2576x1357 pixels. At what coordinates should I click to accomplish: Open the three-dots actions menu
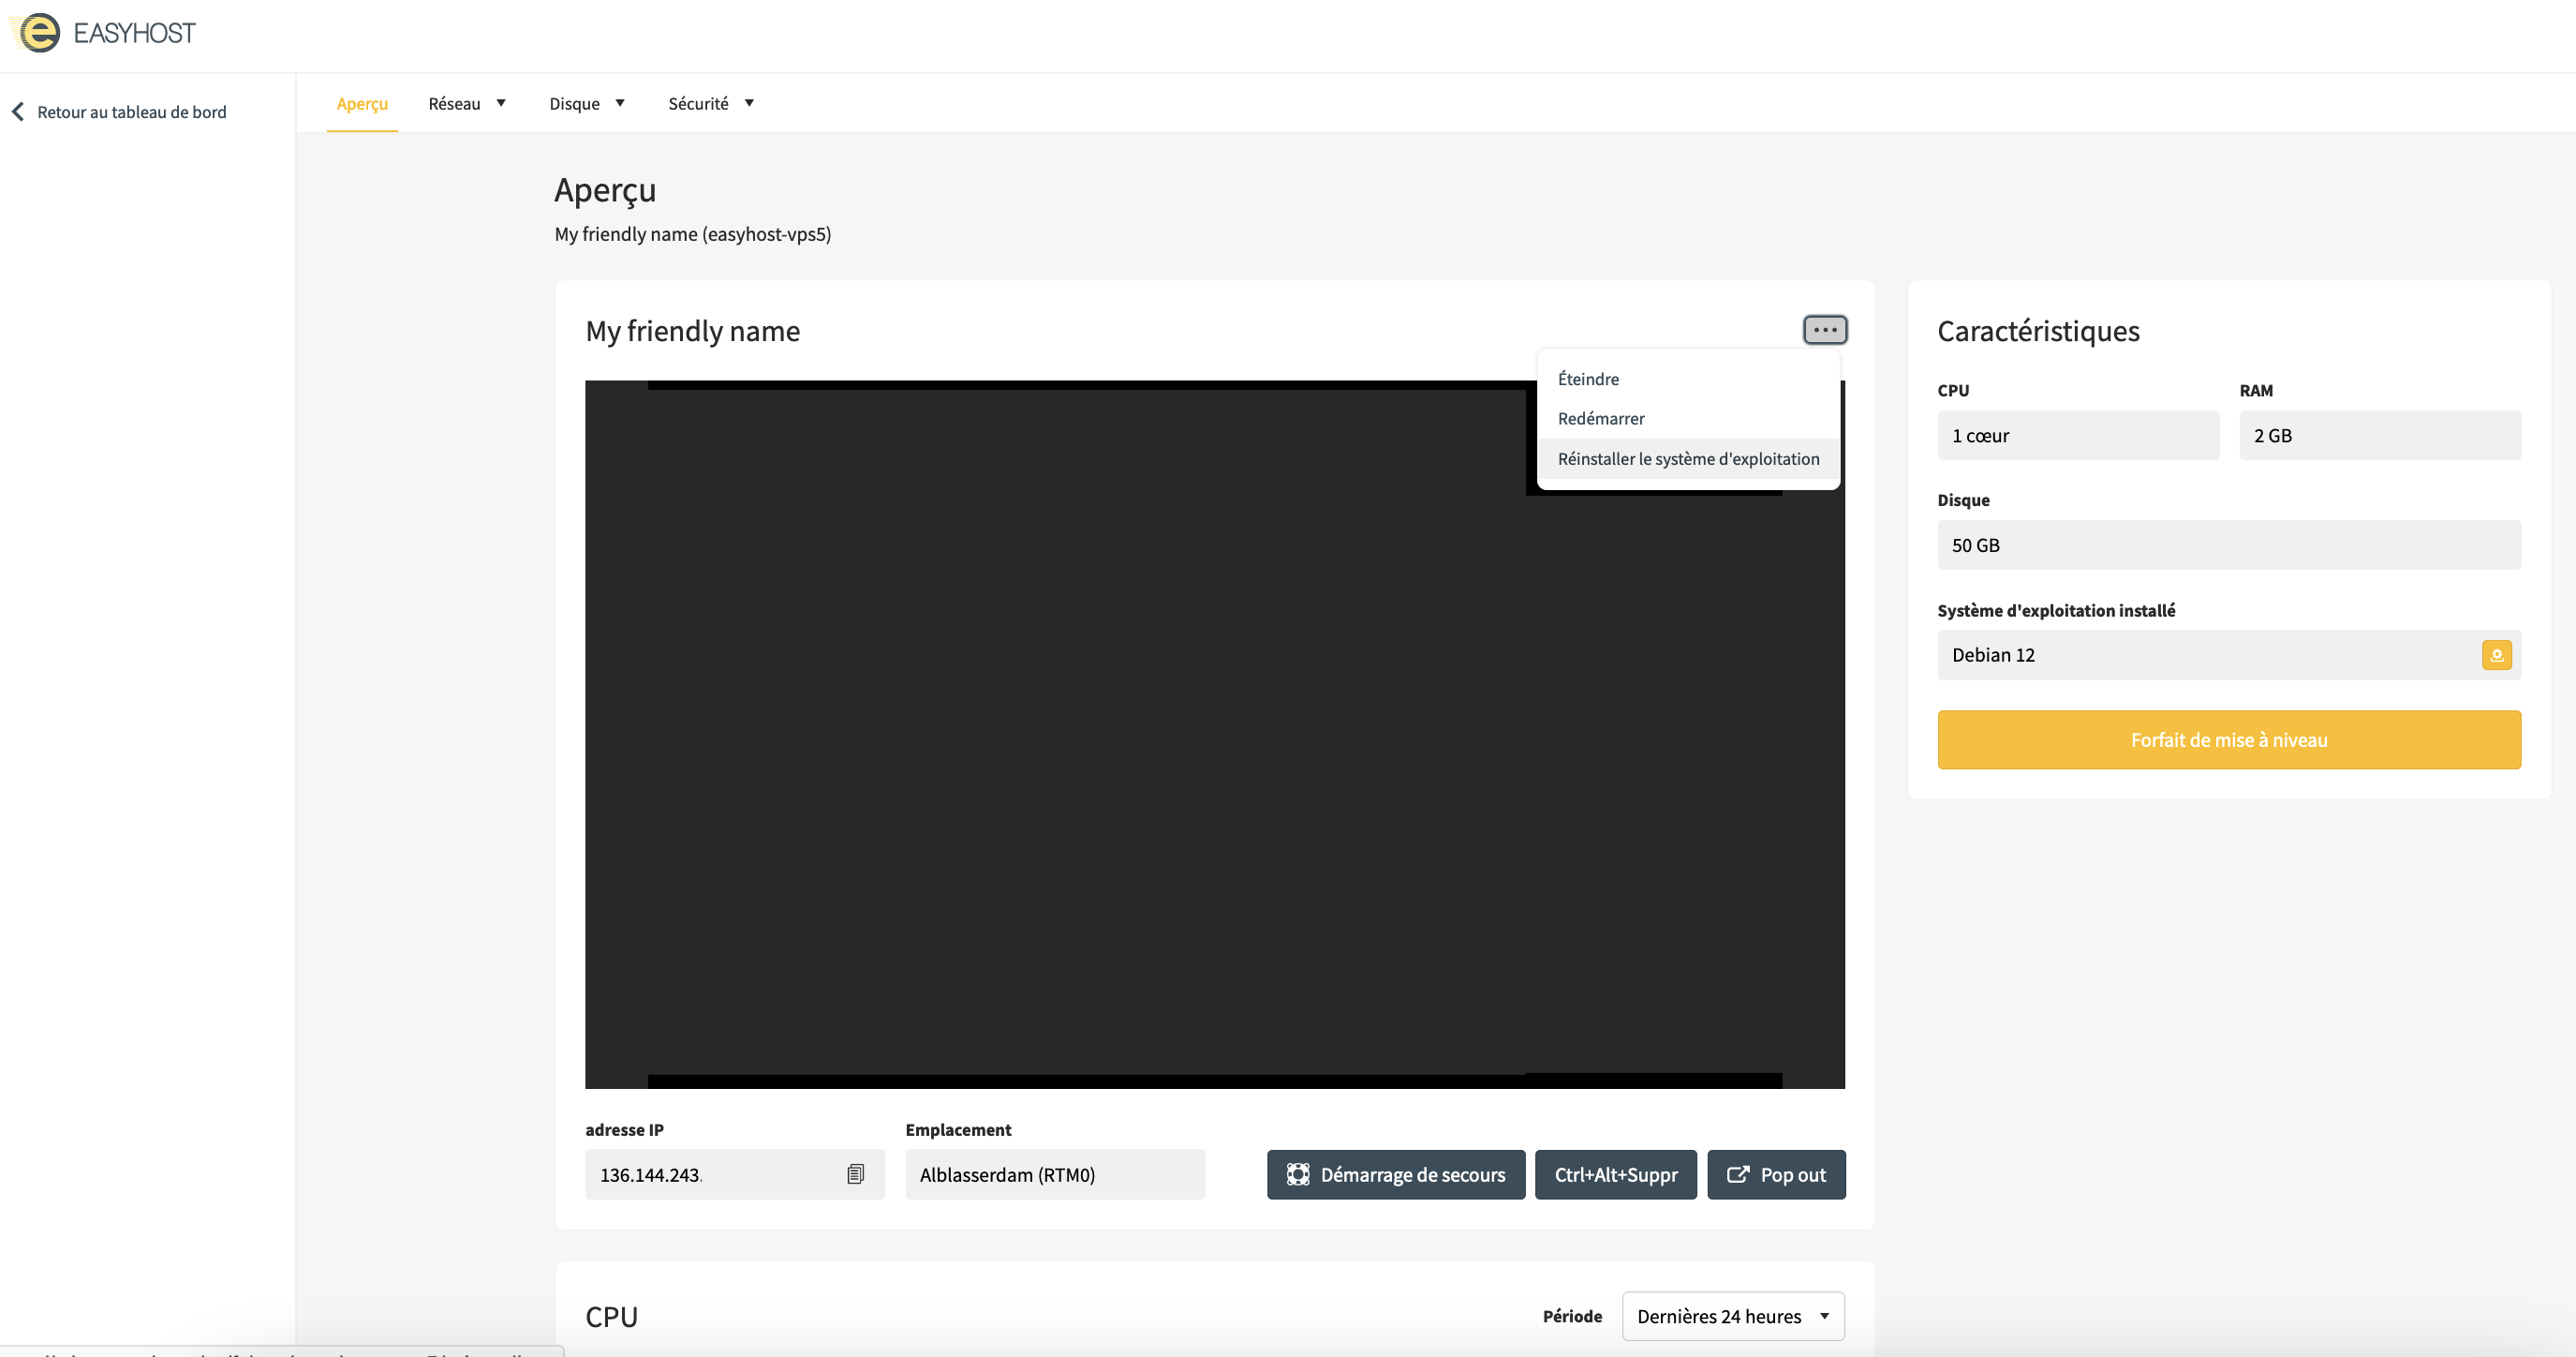1824,330
